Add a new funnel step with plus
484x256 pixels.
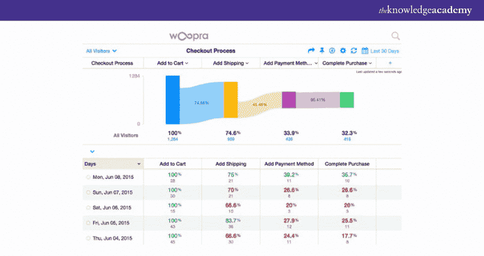pos(390,63)
